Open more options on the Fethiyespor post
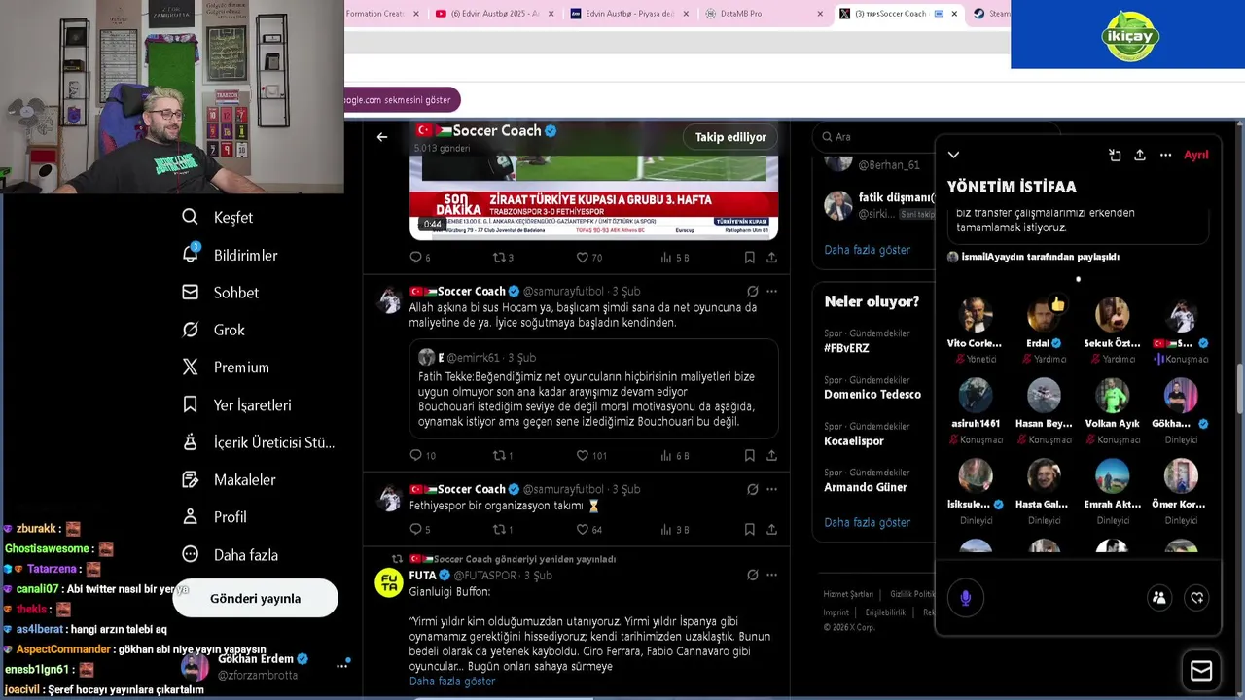This screenshot has height=700, width=1245. (x=771, y=489)
